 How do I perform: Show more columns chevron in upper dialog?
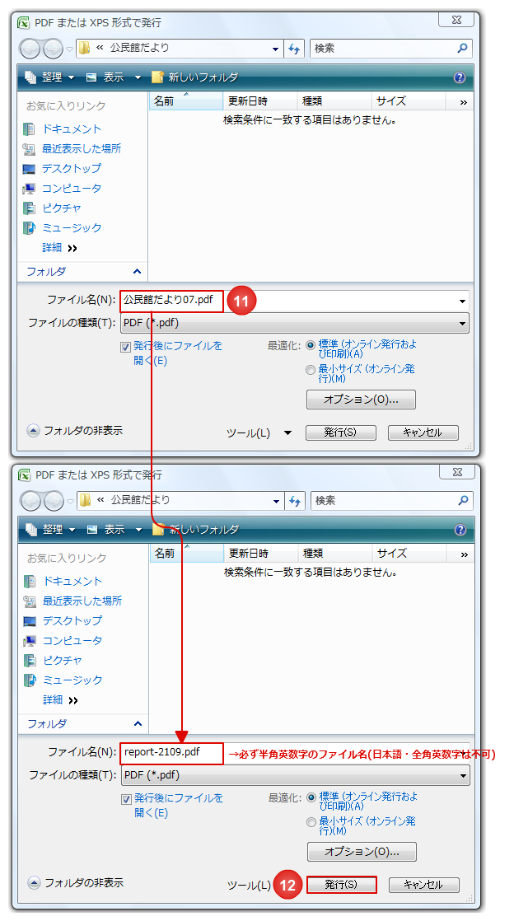pos(464,102)
